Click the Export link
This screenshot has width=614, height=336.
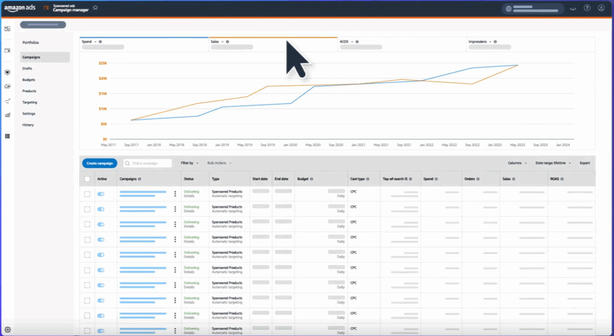pyautogui.click(x=584, y=163)
